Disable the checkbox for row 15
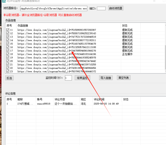 (x=8, y=44)
